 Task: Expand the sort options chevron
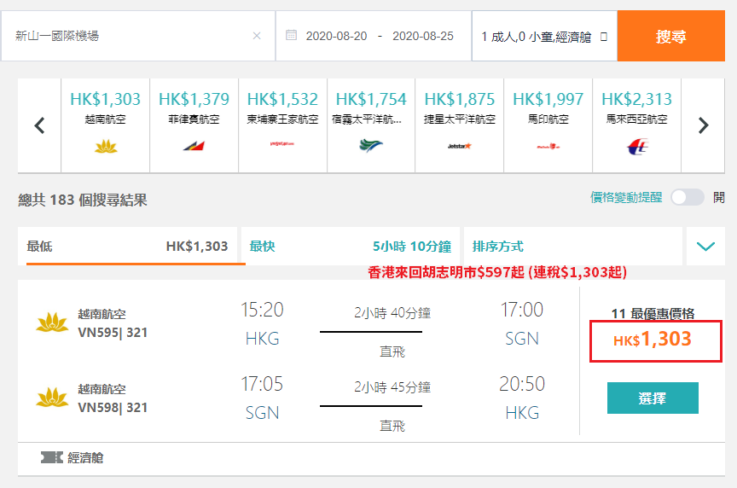coord(705,247)
